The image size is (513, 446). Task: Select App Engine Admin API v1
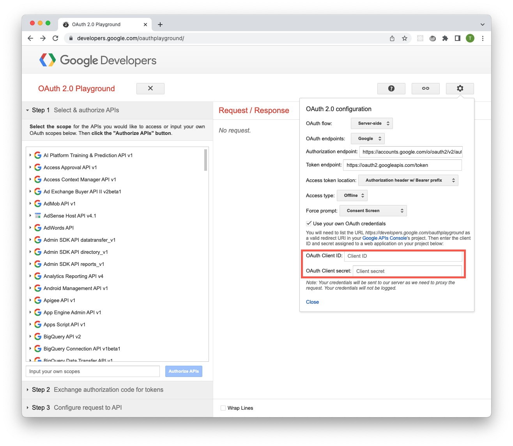(x=73, y=312)
